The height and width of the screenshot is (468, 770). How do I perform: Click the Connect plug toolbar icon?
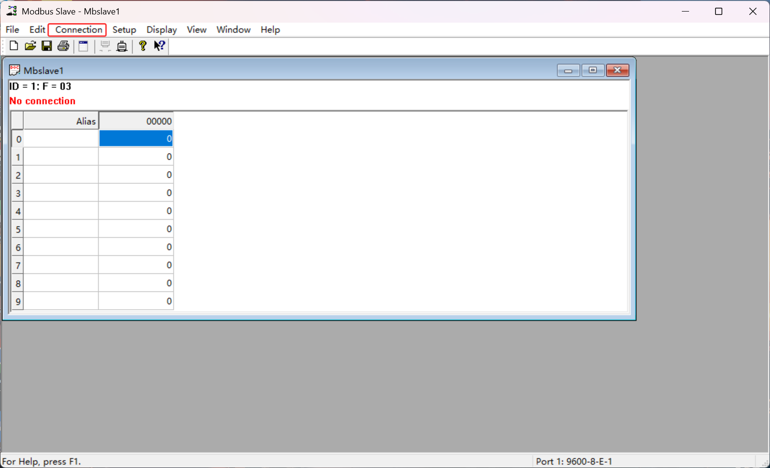pos(122,46)
